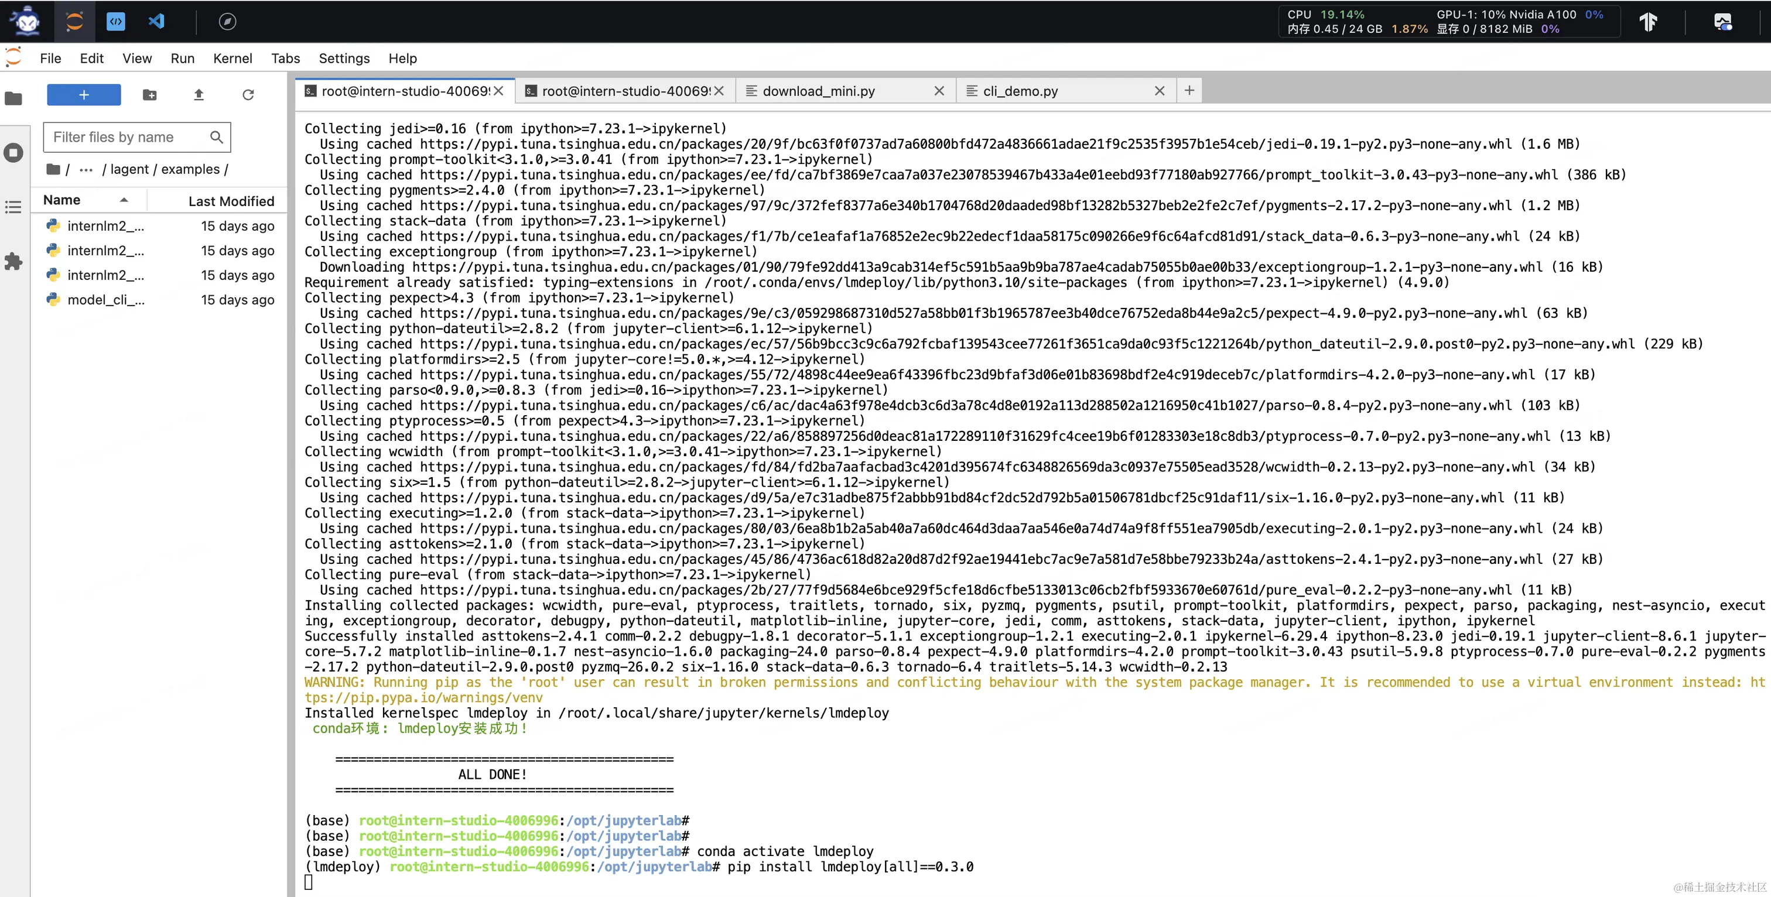The width and height of the screenshot is (1771, 897).
Task: Click the blue new launcher button
Action: point(84,95)
